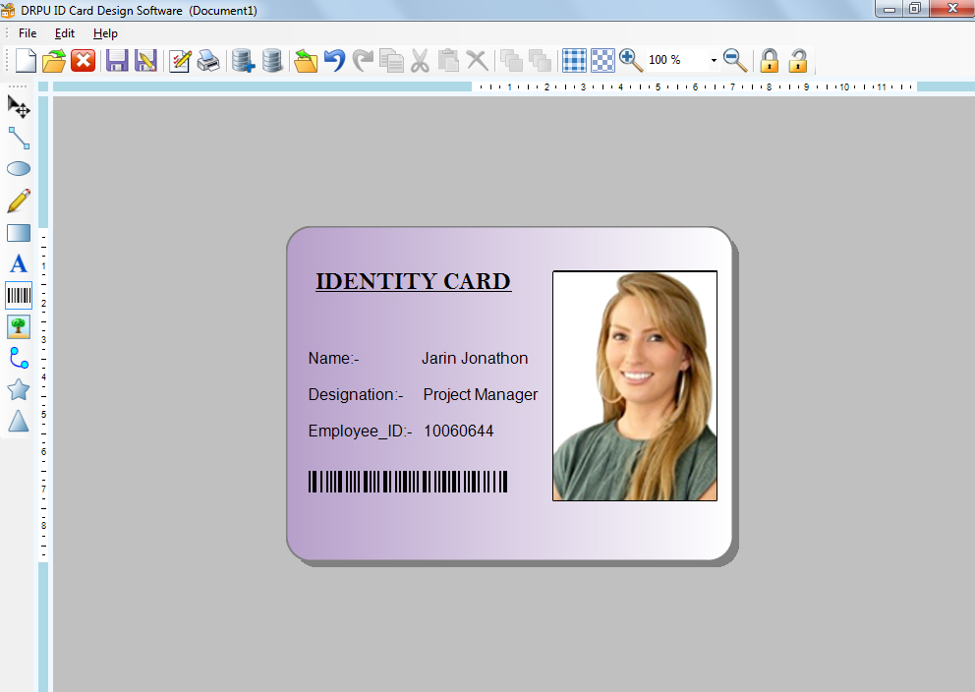Open the File menu
975x692 pixels.
tap(28, 33)
